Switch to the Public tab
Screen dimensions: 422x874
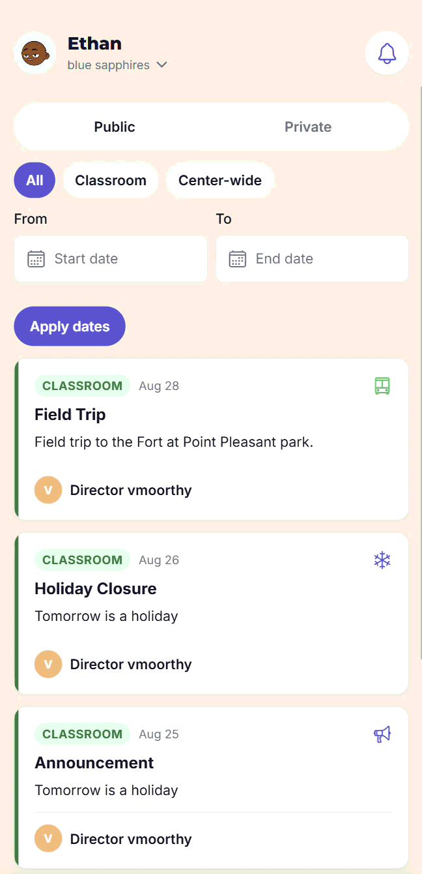115,127
